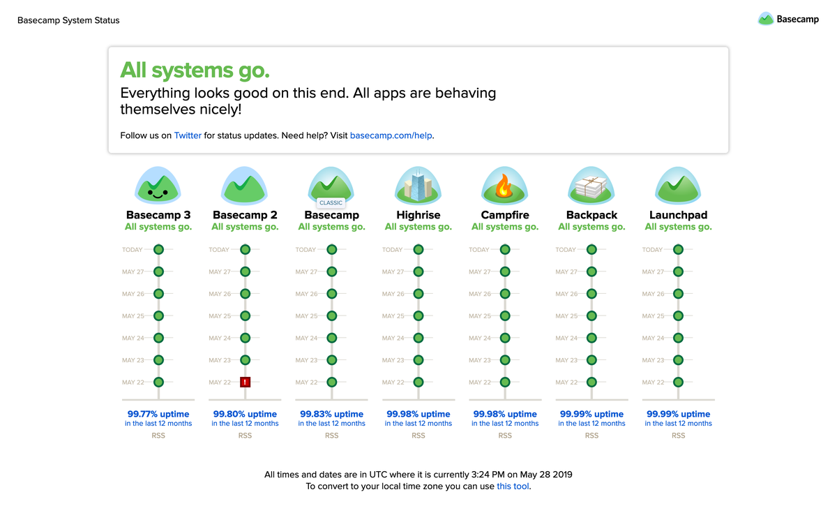837x513 pixels.
Task: Click the 99.77% uptime link for Basecamp 3
Action: click(158, 418)
